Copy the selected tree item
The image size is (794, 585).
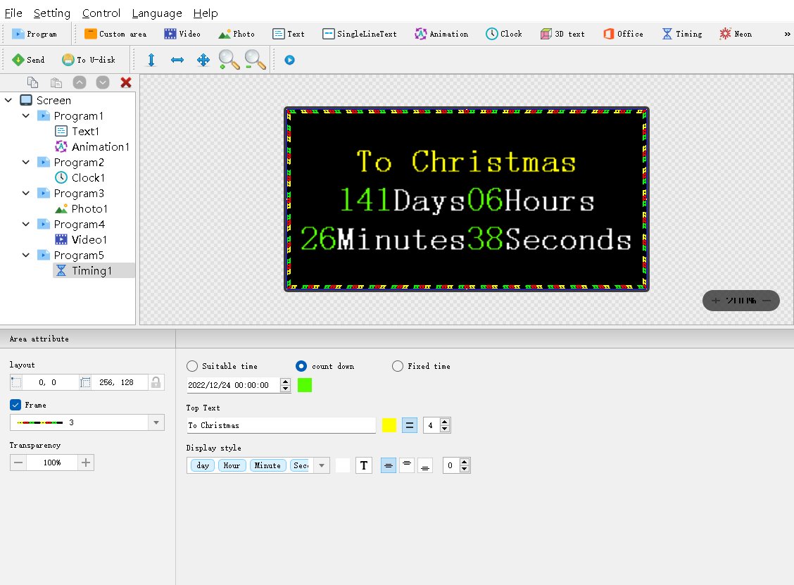pos(32,82)
